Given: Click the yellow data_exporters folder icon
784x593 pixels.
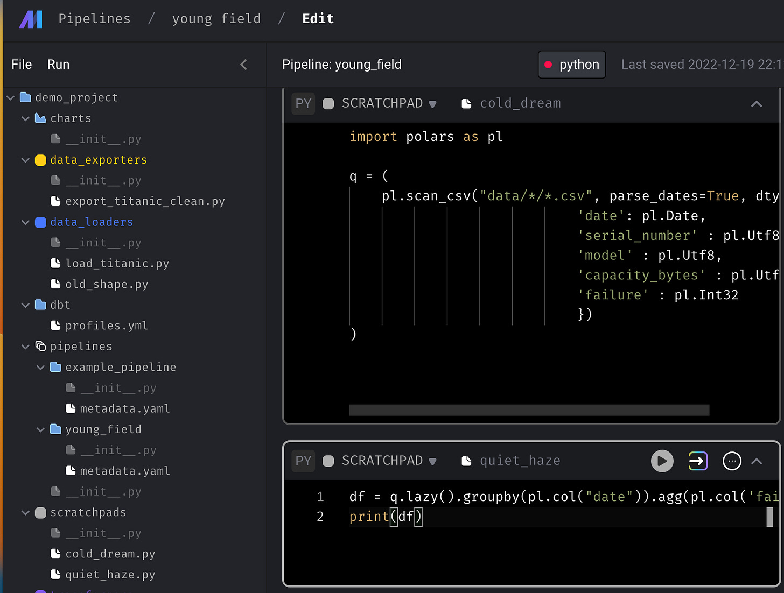Looking at the screenshot, I should pyautogui.click(x=40, y=160).
